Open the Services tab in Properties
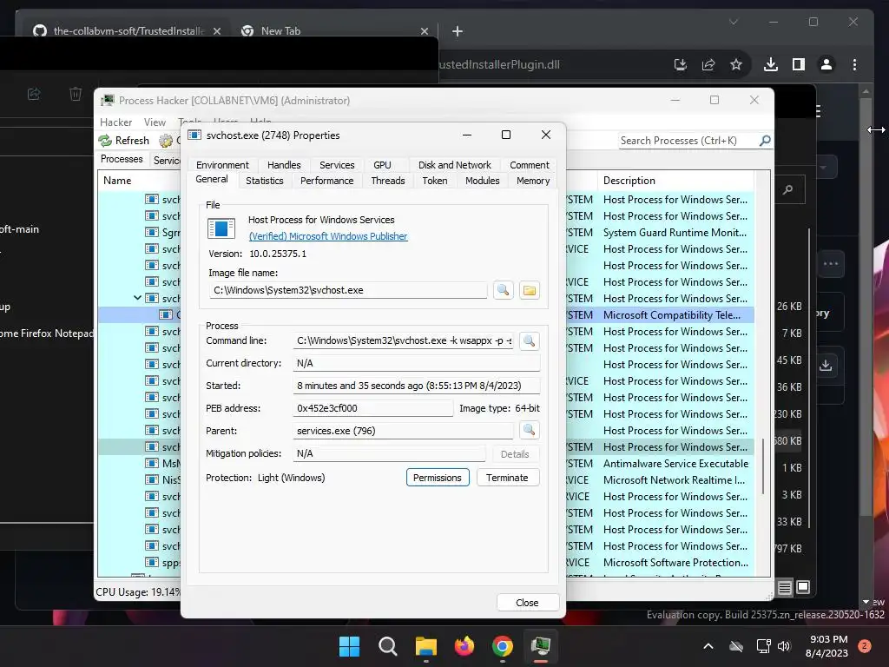 (337, 165)
